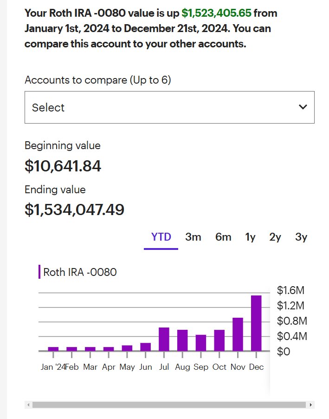This screenshot has width=329, height=419.
Task: Click the September bar in chart
Action: point(201,343)
